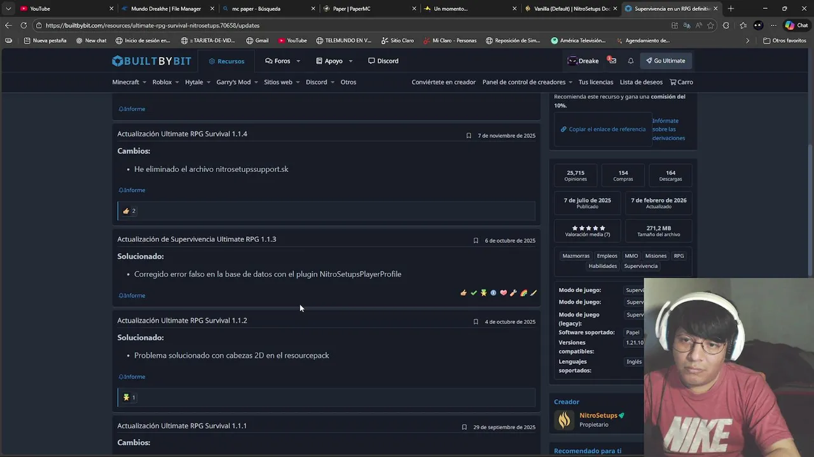The image size is (814, 457).
Task: Open the mail inbox envelope icon
Action: click(x=612, y=61)
